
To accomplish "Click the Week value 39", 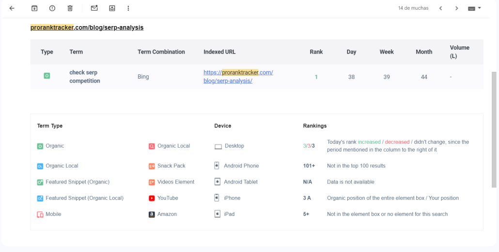I will [387, 77].
